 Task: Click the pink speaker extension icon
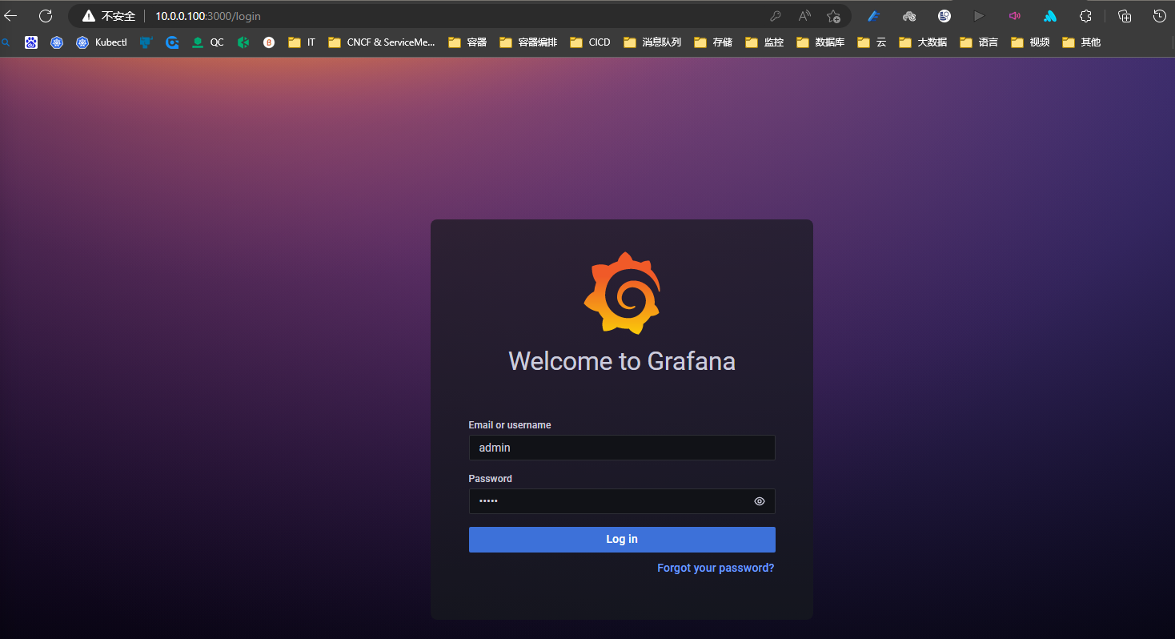coord(1014,16)
